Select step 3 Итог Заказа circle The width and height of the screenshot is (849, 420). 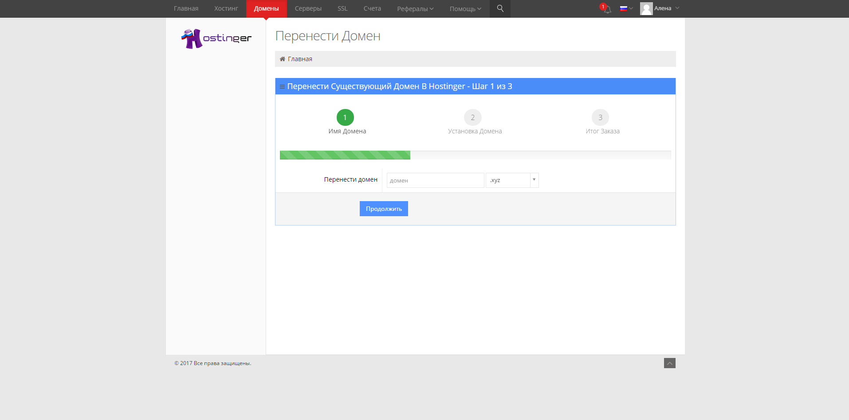600,117
